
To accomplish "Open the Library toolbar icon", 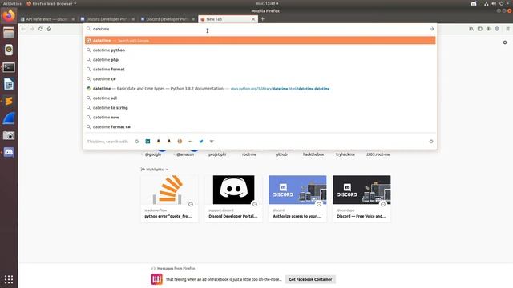I will [x=471, y=29].
